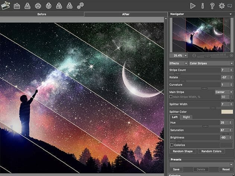The image size is (235, 176).
Task: Open the Color Stripes effect dropdown
Action: (211, 63)
